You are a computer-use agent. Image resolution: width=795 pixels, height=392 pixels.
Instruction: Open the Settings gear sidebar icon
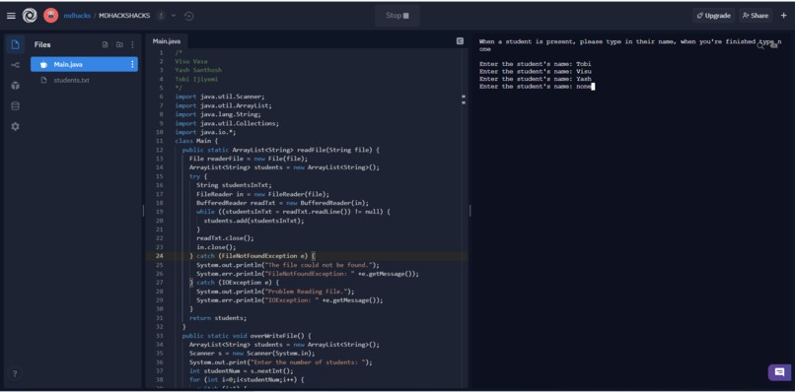pos(15,127)
